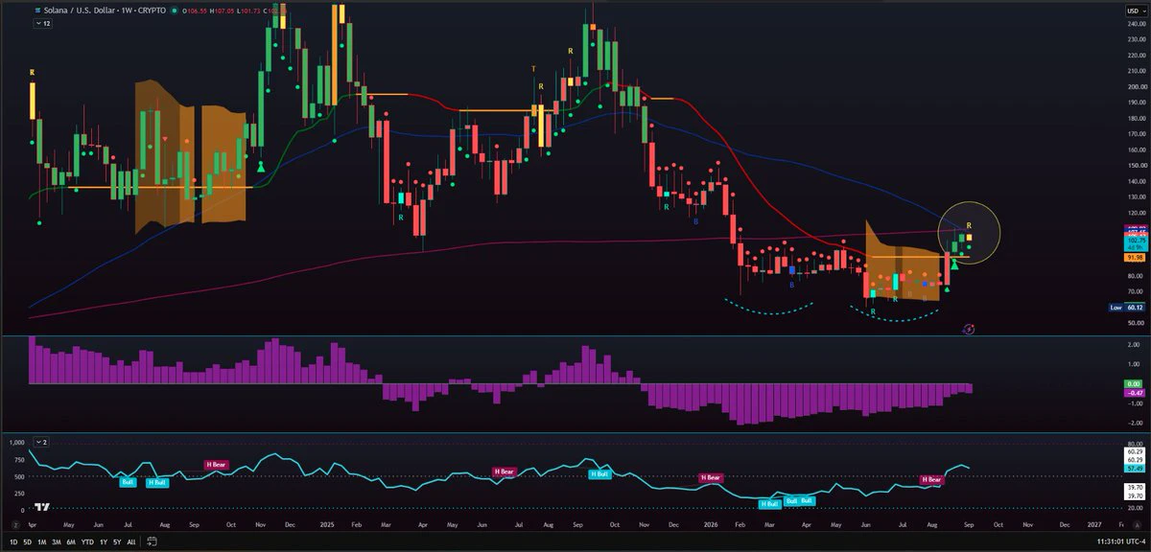This screenshot has height=552, width=1151.
Task: Click the 2026 label on the time axis
Action: (711, 525)
